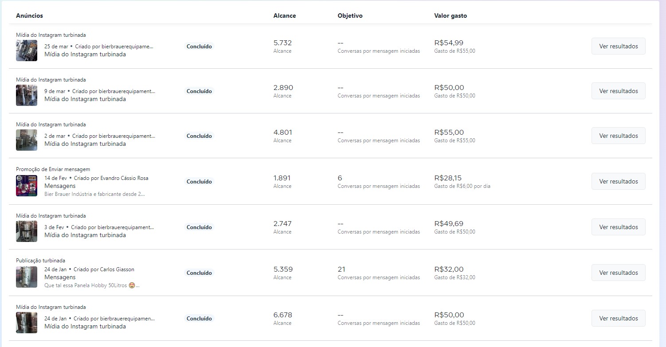Select thumbnail of the 2 de mar ad
666x347 pixels.
[x=27, y=140]
